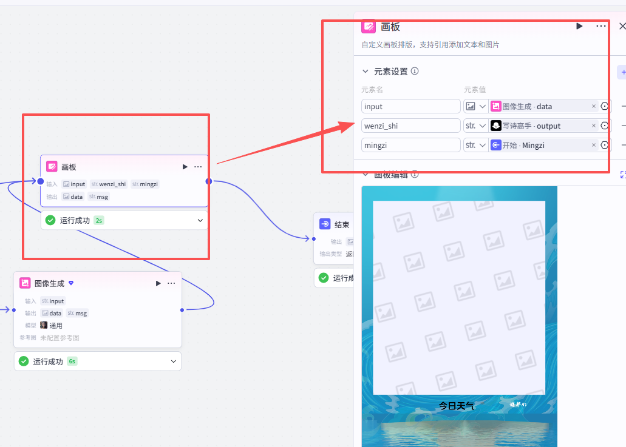Click the 结束 node icon
This screenshot has height=447, width=626.
(x=325, y=224)
